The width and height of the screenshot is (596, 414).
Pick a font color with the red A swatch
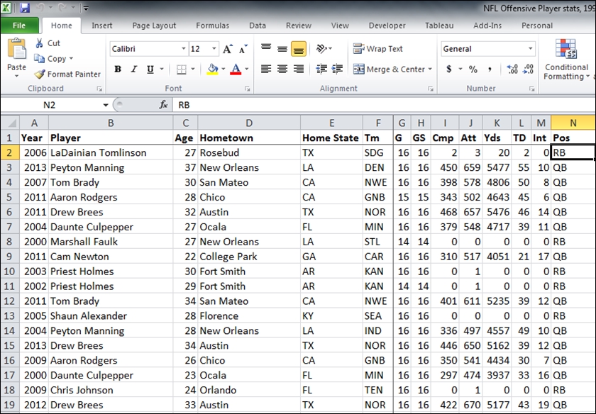coord(237,70)
